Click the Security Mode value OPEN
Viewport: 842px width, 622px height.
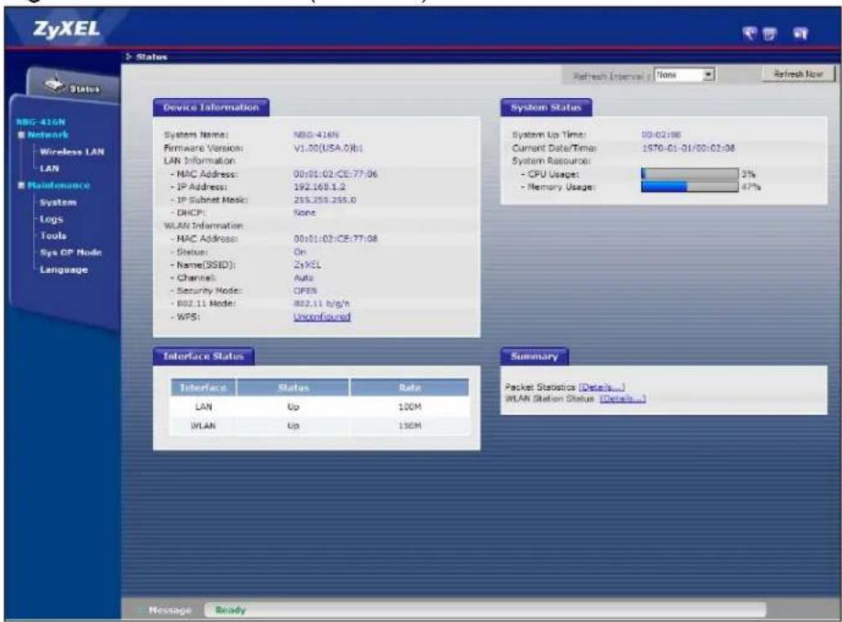point(305,290)
